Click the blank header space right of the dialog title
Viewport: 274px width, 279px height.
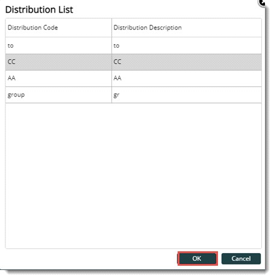click(x=164, y=10)
